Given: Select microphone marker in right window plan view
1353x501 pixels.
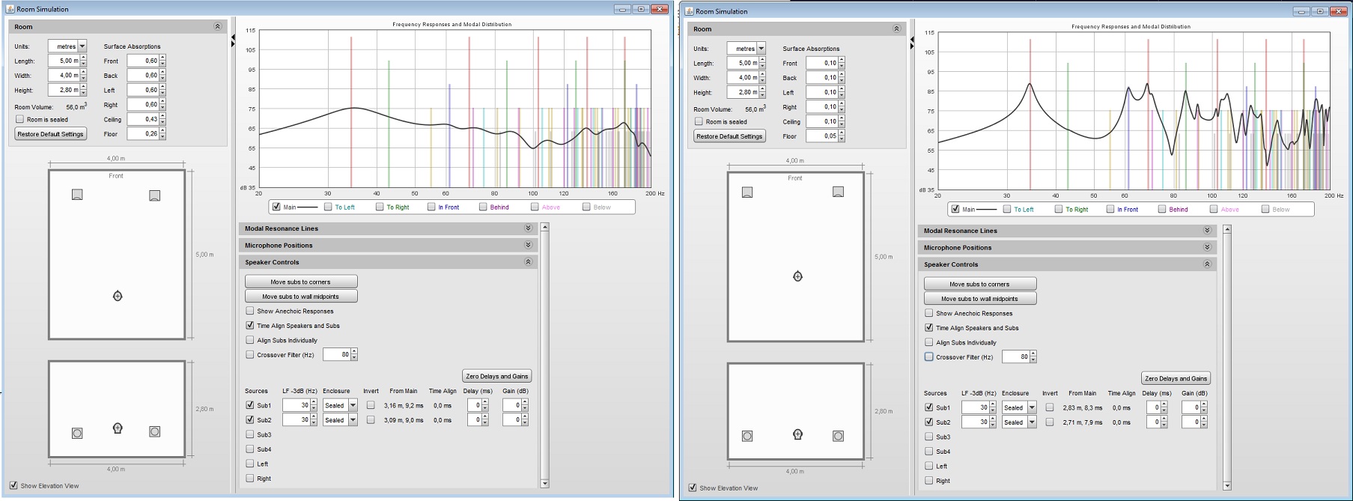Looking at the screenshot, I should [x=797, y=276].
